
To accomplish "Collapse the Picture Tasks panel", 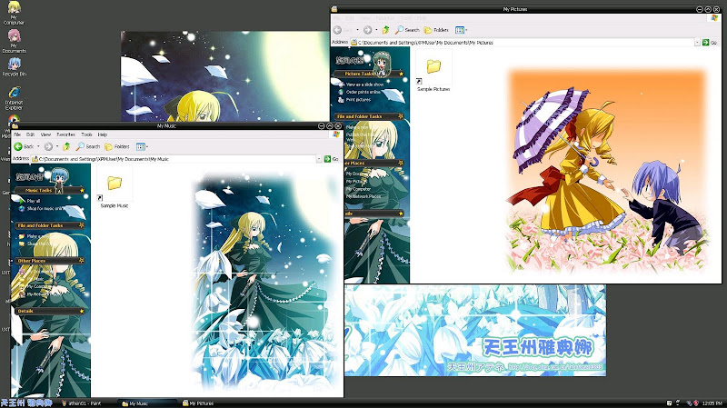I will [401, 74].
